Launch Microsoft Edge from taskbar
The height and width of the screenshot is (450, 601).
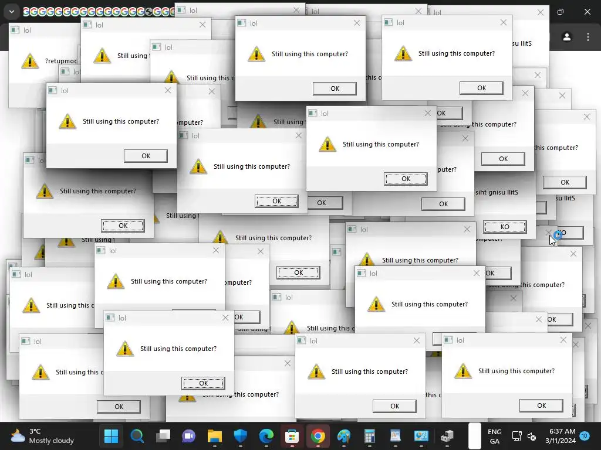click(266, 436)
